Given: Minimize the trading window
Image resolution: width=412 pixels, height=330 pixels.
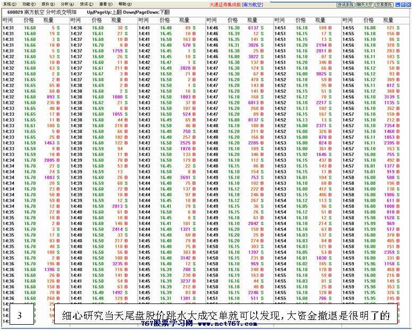Looking at the screenshot, I should click(397, 4).
